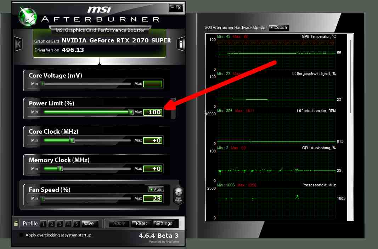Click the current value 55 on temperature graph
Viewport: 378px width, 249px height.
pos(339,53)
